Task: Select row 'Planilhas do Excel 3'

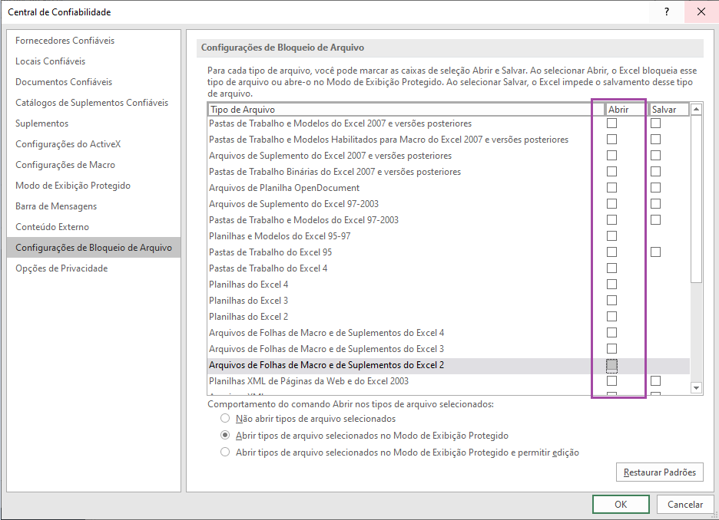Action: tap(449, 301)
